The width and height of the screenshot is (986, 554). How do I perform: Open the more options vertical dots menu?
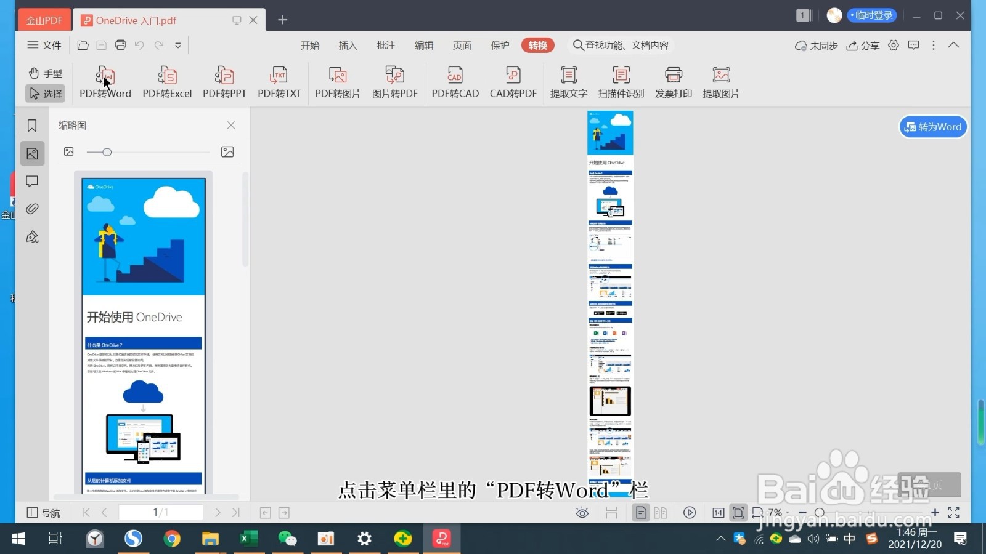pyautogui.click(x=934, y=45)
